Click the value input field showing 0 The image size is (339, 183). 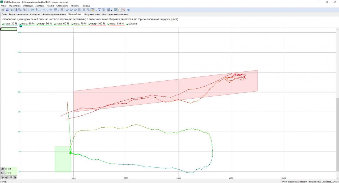pyautogui.click(x=8, y=29)
